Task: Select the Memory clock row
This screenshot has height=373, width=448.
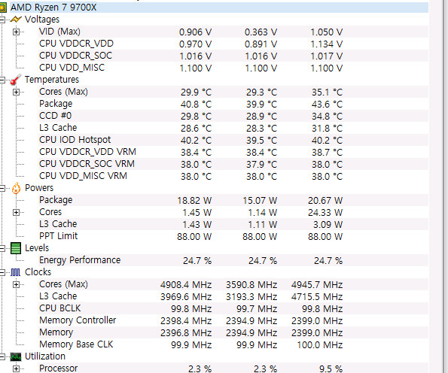Action: click(x=233, y=332)
